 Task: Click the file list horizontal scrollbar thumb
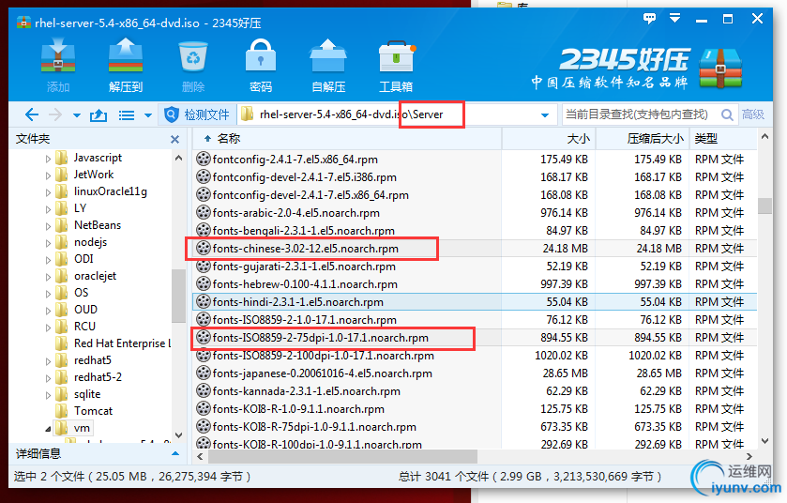click(x=342, y=456)
